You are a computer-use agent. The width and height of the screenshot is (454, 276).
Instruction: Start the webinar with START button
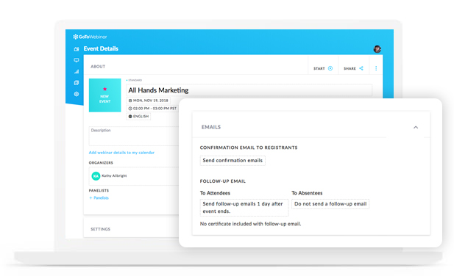[x=323, y=68]
